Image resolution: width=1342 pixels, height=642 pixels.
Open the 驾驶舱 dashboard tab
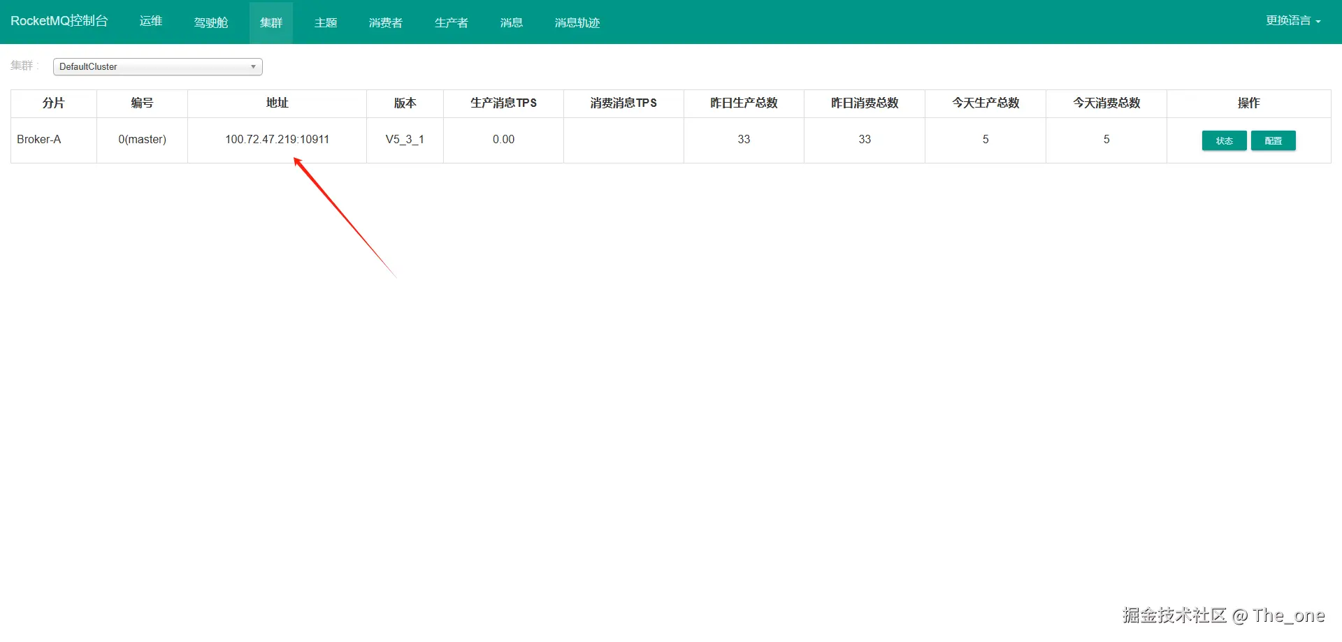(211, 22)
